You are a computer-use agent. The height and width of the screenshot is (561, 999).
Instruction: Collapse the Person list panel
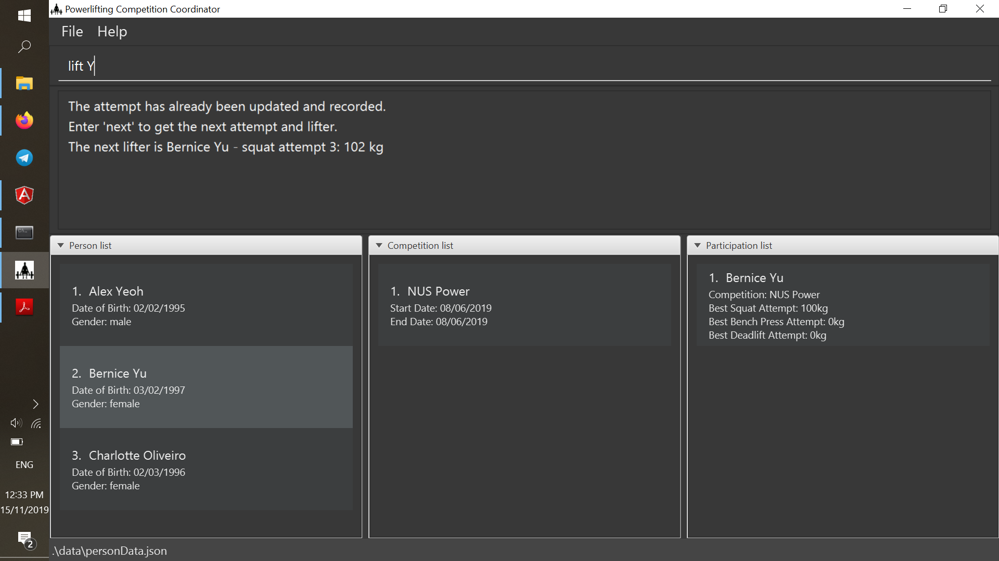61,246
